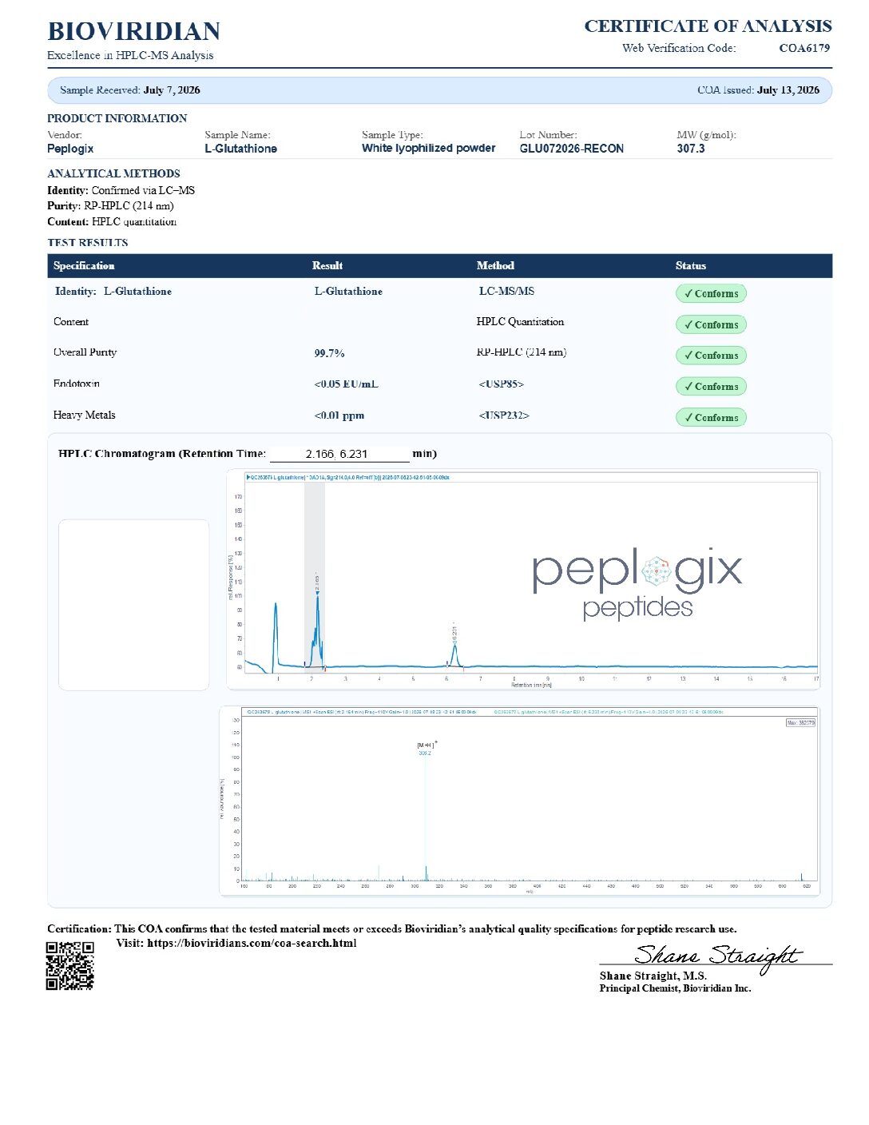Click the Sample Received July 7, 2026 text
Image resolution: width=869 pixels, height=1125 pixels.
click(x=130, y=90)
